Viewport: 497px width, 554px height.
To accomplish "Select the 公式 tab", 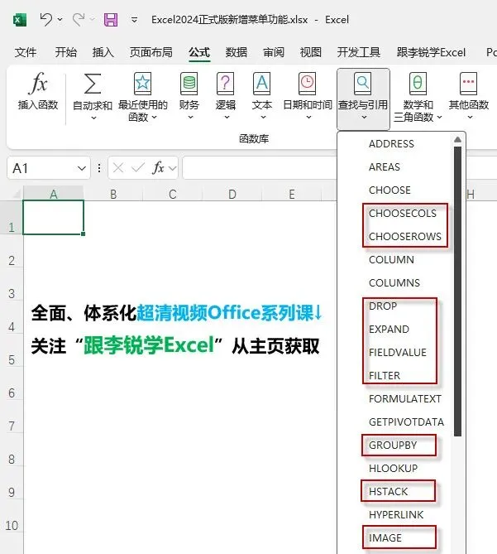I will (199, 52).
